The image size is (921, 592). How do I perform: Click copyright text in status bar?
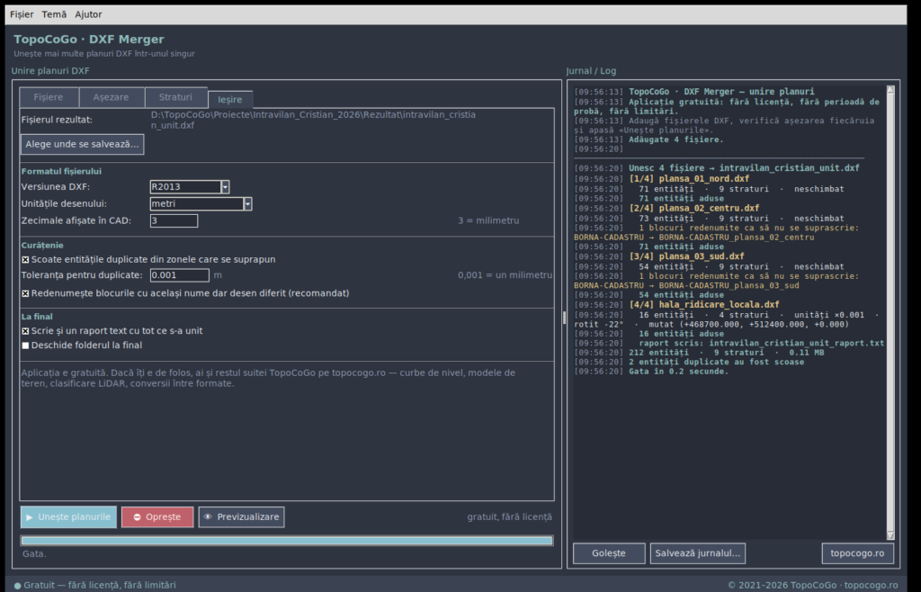(x=812, y=586)
